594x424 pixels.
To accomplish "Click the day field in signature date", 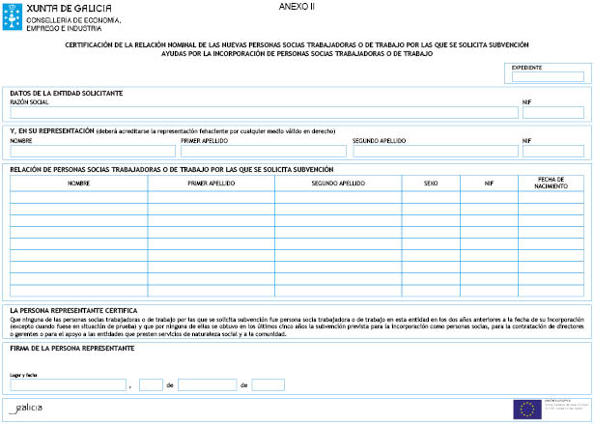I will tap(151, 384).
